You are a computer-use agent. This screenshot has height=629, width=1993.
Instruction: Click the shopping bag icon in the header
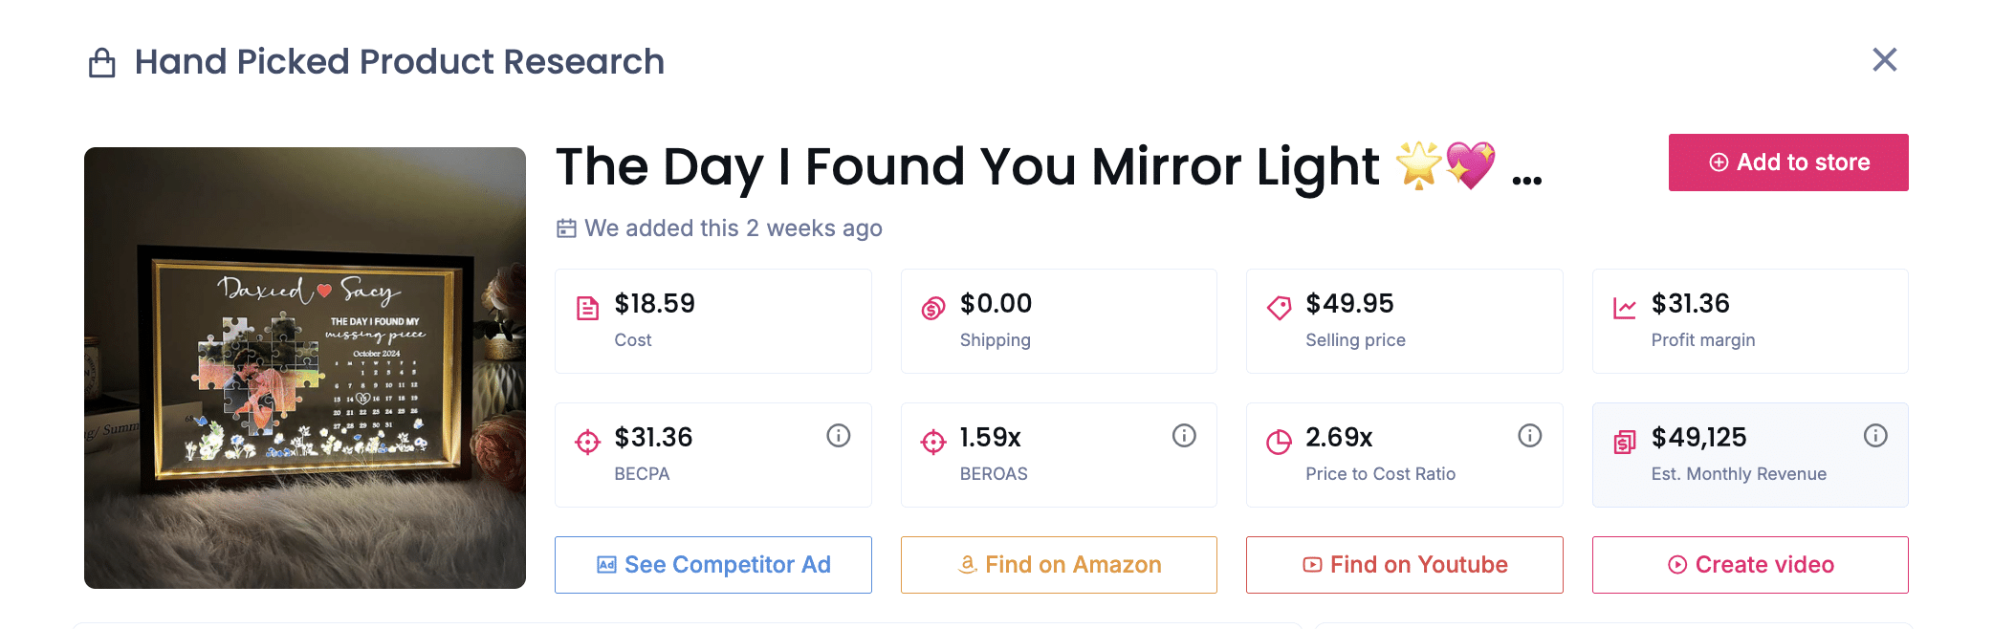[102, 63]
